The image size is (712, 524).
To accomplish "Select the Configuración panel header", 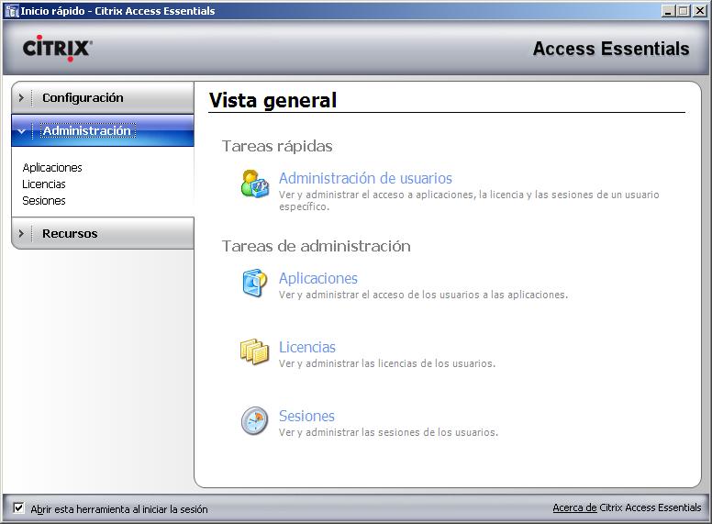I will (103, 97).
